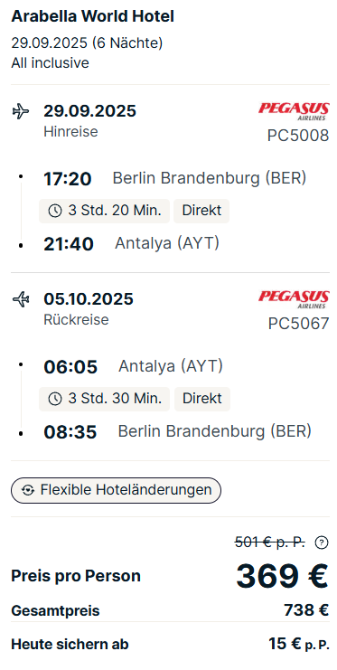Click the Gesamtpreis 738 € amount
The height and width of the screenshot is (670, 337).
pyautogui.click(x=306, y=610)
